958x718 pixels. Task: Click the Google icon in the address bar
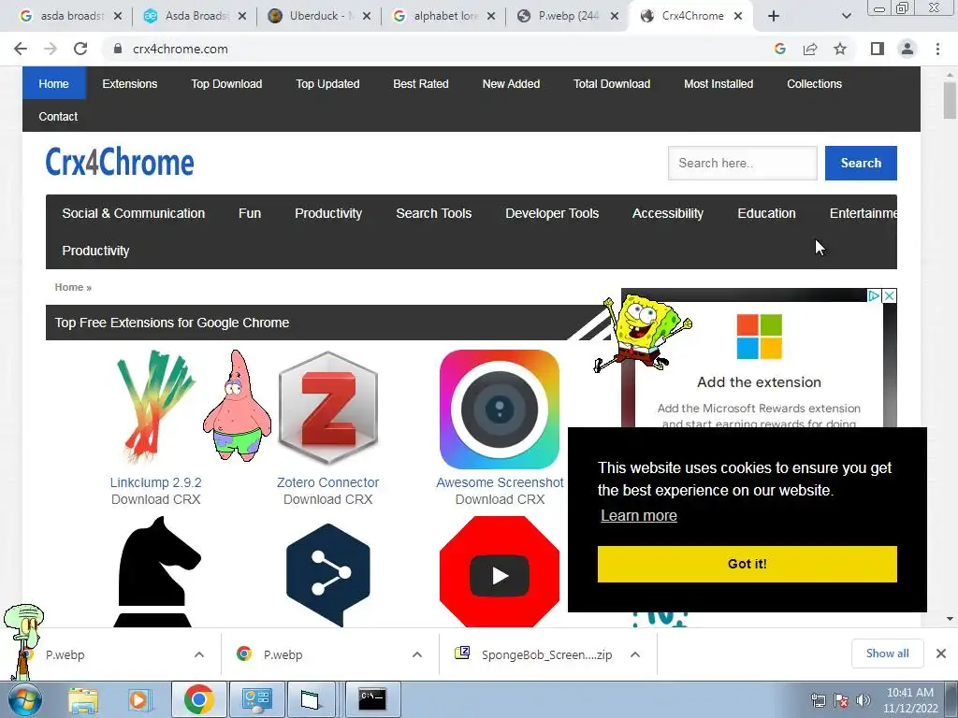(x=779, y=49)
